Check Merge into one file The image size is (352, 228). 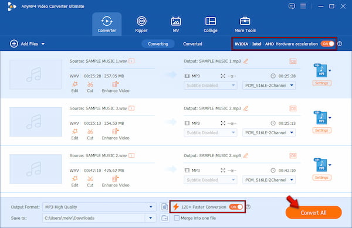tap(177, 218)
